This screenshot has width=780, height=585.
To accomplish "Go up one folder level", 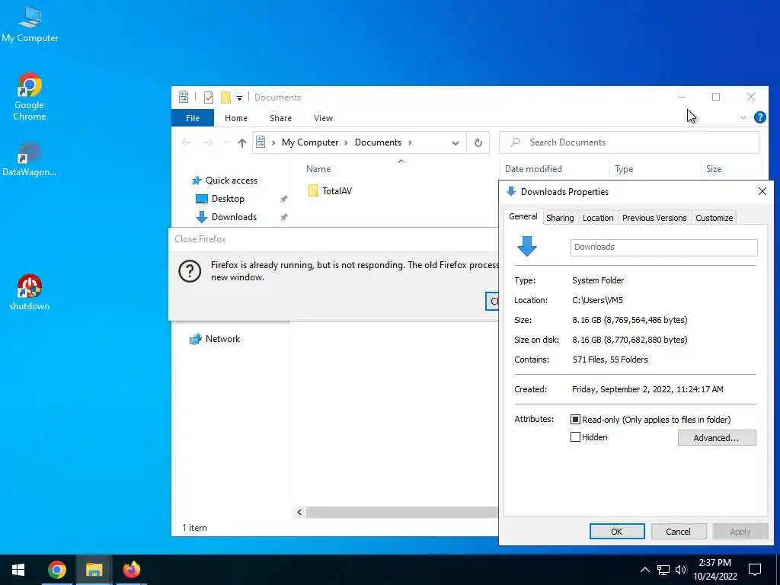I will (242, 142).
